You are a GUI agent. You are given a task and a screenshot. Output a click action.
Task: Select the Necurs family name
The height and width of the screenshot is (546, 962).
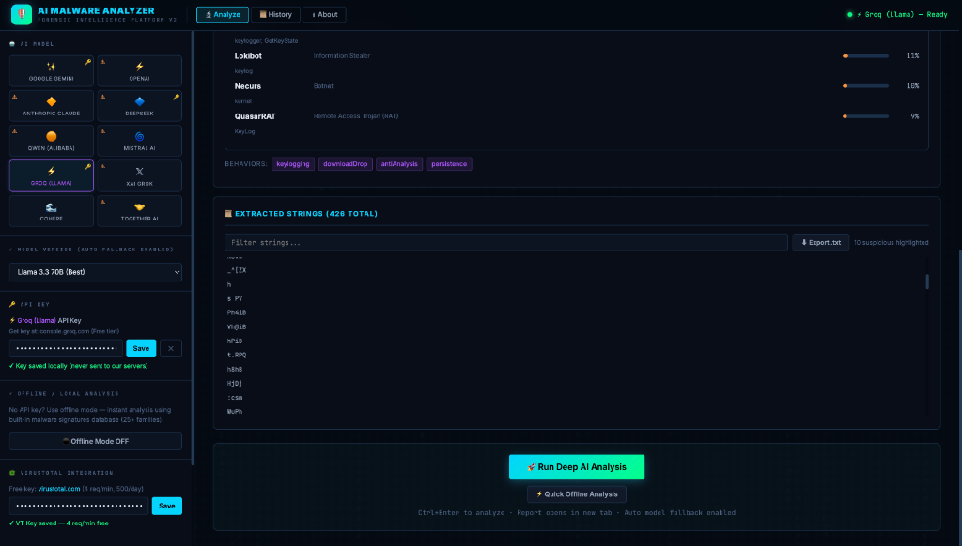coord(248,86)
